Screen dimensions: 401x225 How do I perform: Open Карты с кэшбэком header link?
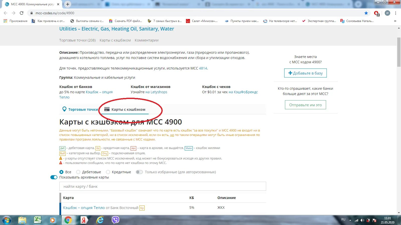115,40
